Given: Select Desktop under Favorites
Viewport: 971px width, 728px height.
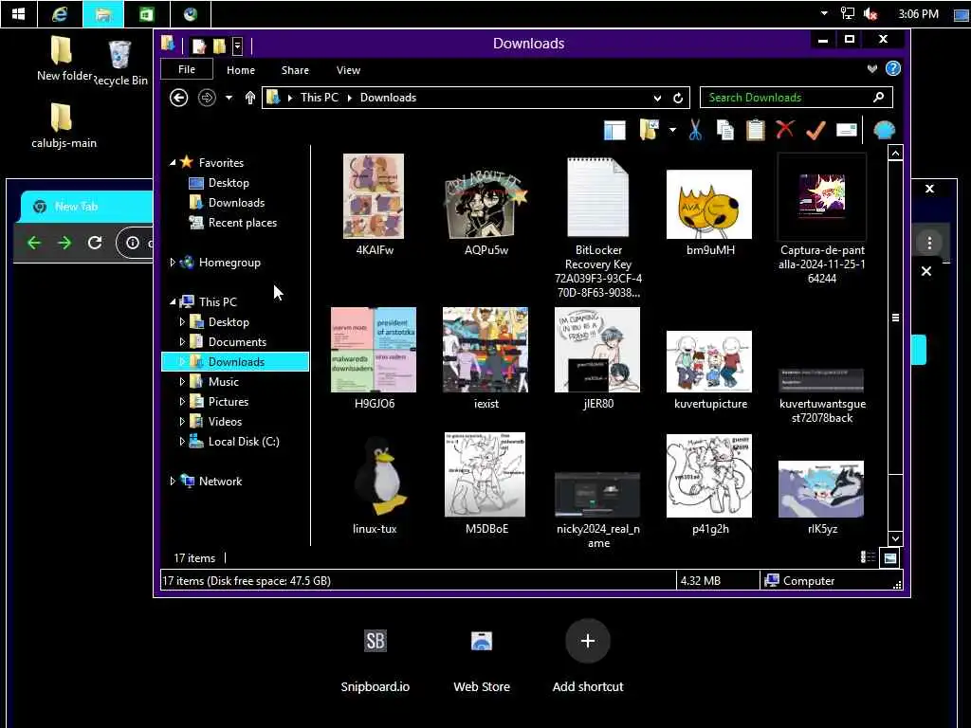Looking at the screenshot, I should point(229,183).
